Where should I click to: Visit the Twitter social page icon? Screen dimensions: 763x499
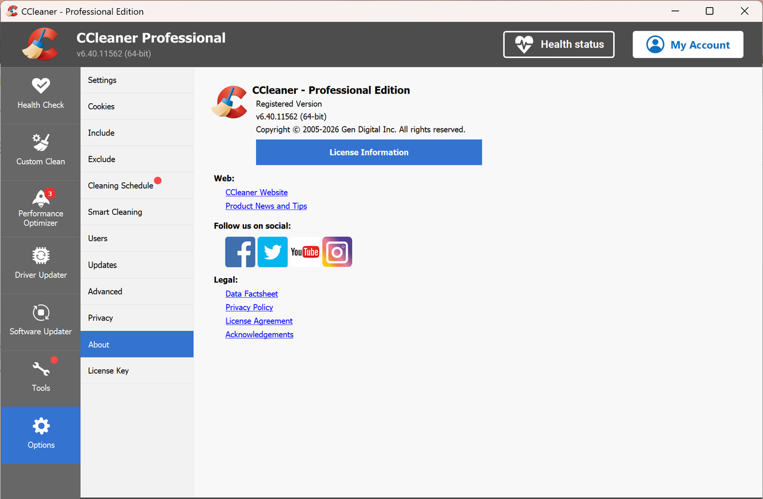pyautogui.click(x=273, y=252)
